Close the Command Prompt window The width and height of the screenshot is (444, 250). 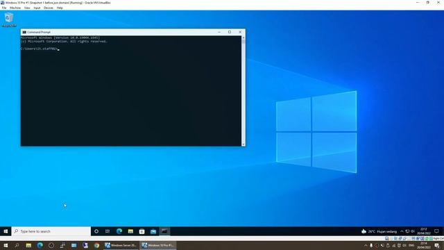[240, 32]
